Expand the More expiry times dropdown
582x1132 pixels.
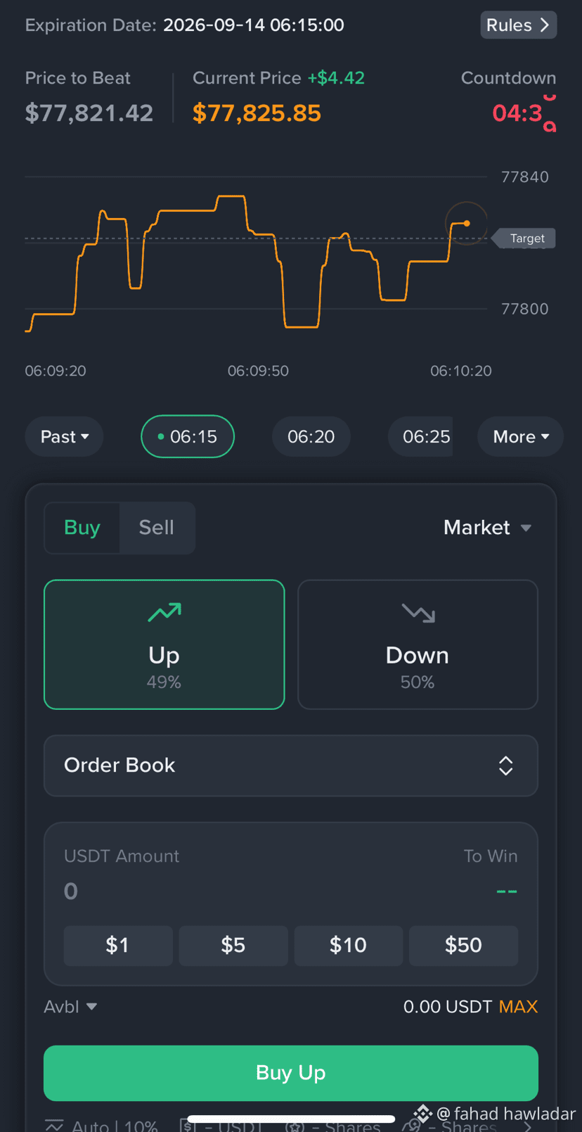520,436
